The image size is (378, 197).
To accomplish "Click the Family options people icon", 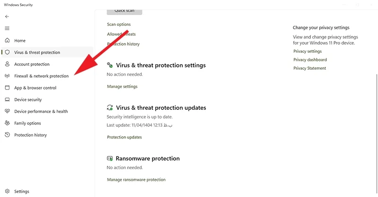I will click(7, 123).
